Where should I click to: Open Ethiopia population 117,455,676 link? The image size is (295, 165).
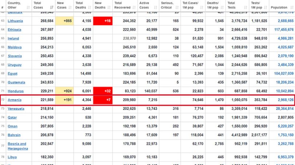284,30
